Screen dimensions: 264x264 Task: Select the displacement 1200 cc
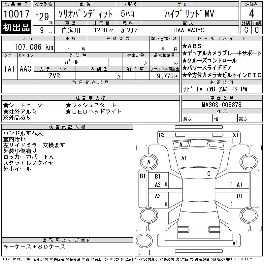click(104, 30)
